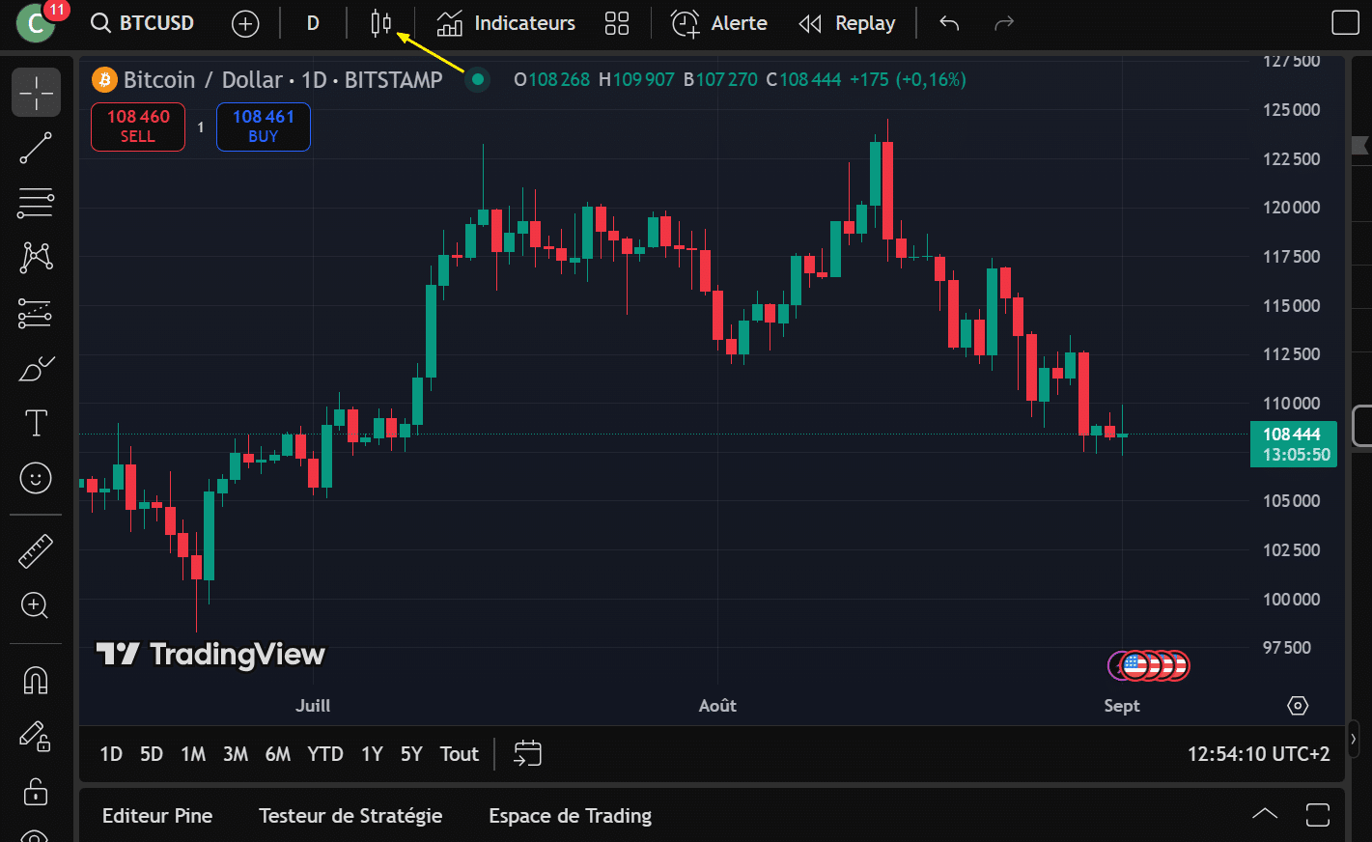Open the emoji icons tool
1372x842 pixels.
(36, 478)
